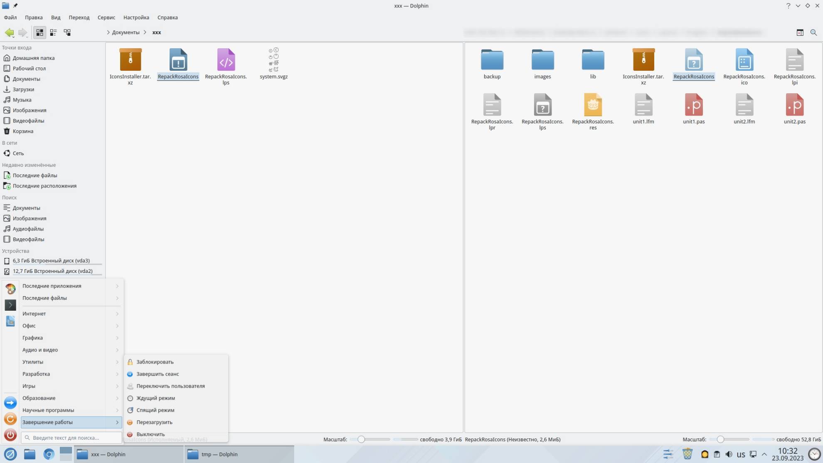Open the backup folder
The height and width of the screenshot is (463, 823).
click(x=492, y=60)
